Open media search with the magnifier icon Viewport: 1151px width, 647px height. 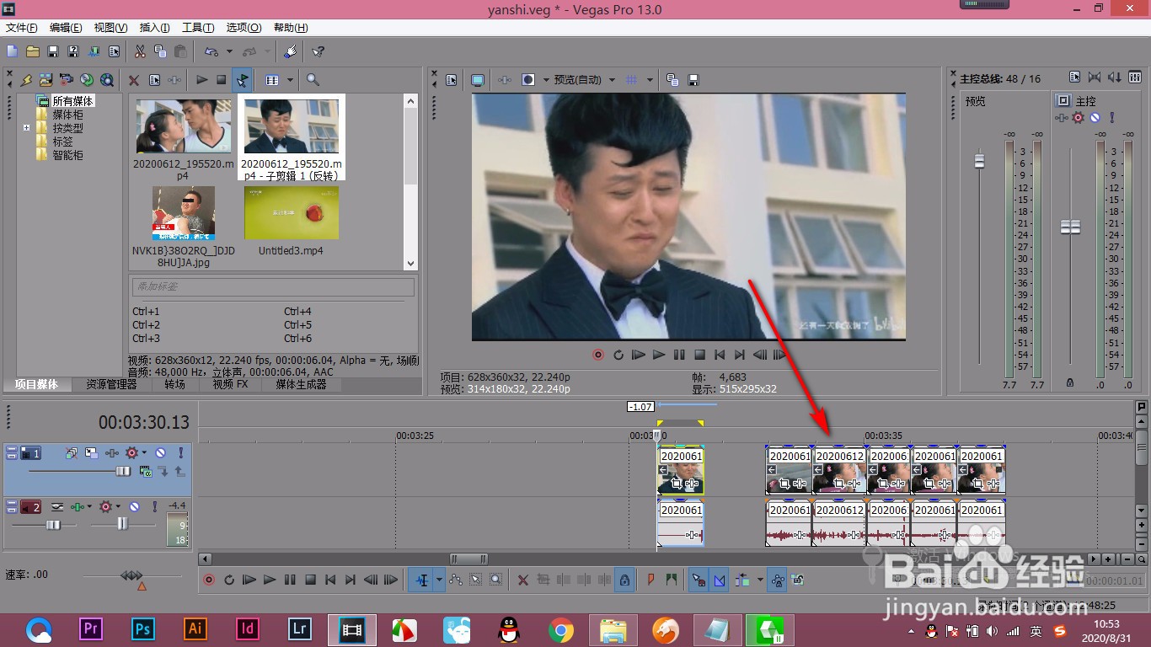point(313,80)
